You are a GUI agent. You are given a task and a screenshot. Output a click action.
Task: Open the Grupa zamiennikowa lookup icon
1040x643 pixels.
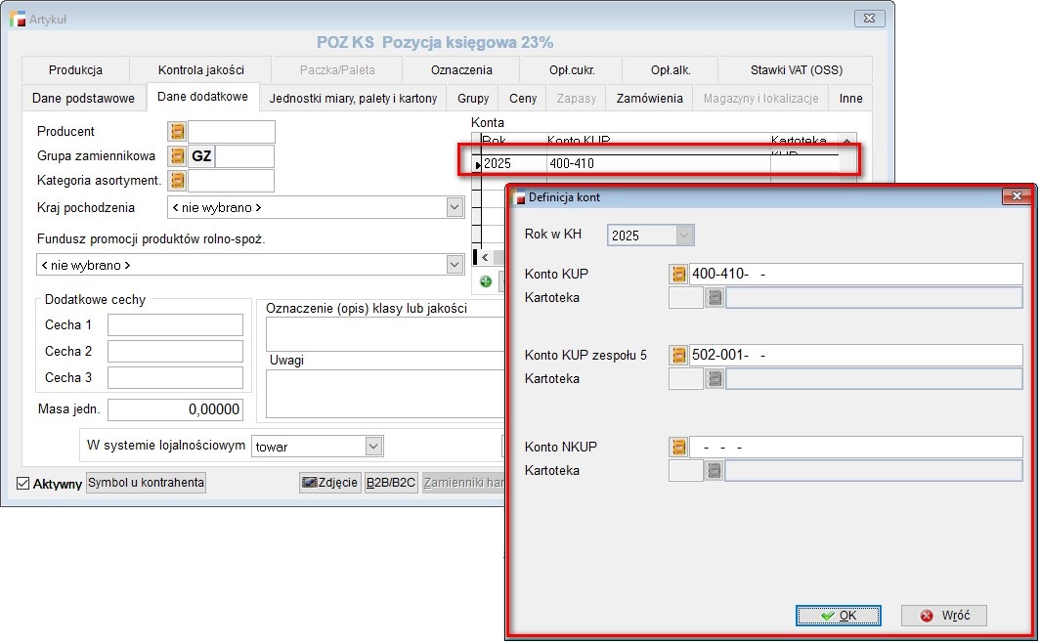tap(177, 156)
